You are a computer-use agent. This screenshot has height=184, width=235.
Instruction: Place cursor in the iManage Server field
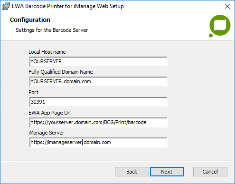click(98, 142)
